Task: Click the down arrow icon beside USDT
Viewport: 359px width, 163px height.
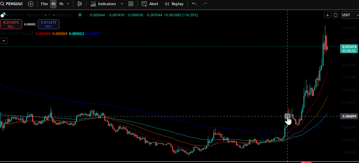Action: pos(327,15)
